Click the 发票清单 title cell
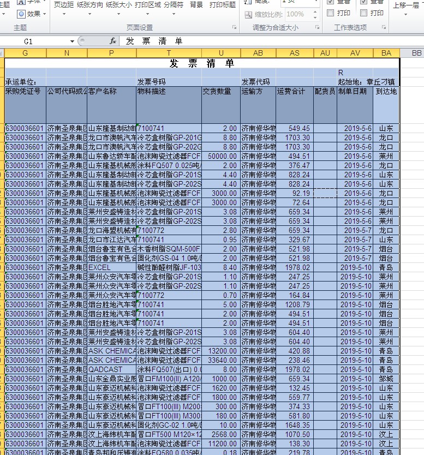424x455 pixels. (x=202, y=63)
